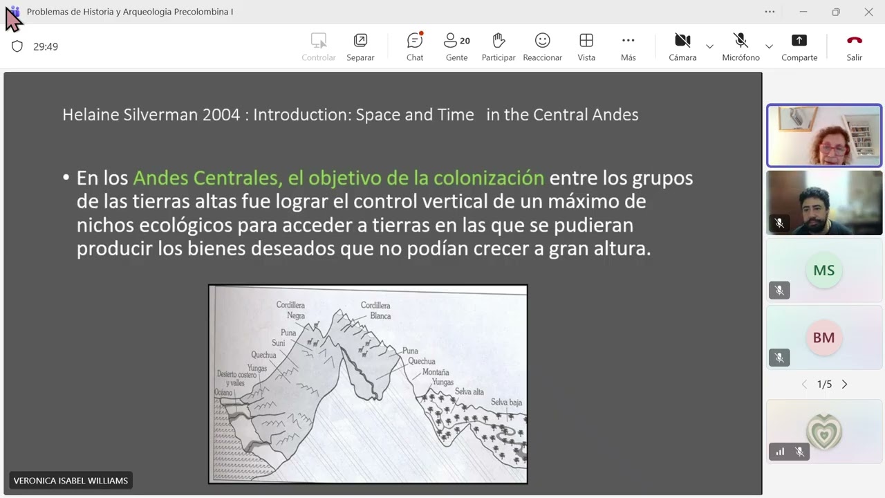The width and height of the screenshot is (885, 498).
Task: Click the VERONICA ISABEL WILLIAMS name label
Action: point(71,481)
